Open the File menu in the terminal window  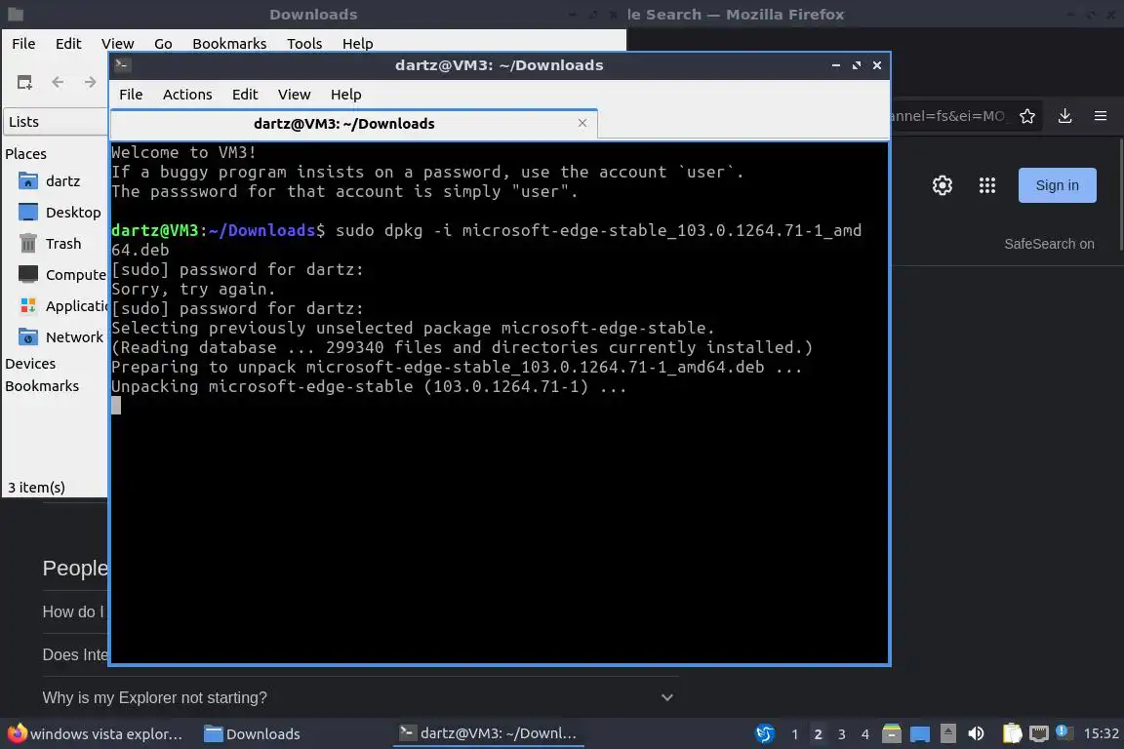[x=131, y=95]
